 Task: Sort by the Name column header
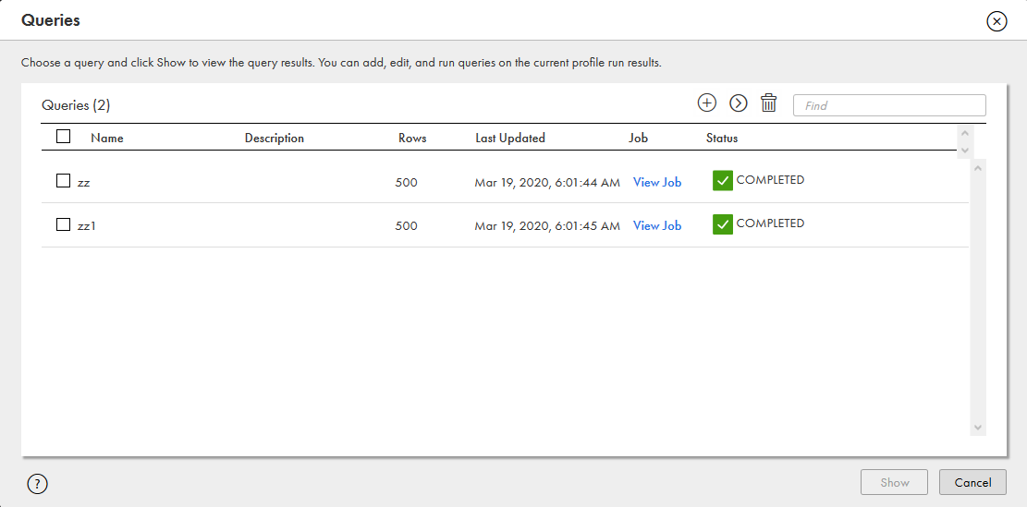[x=107, y=139]
